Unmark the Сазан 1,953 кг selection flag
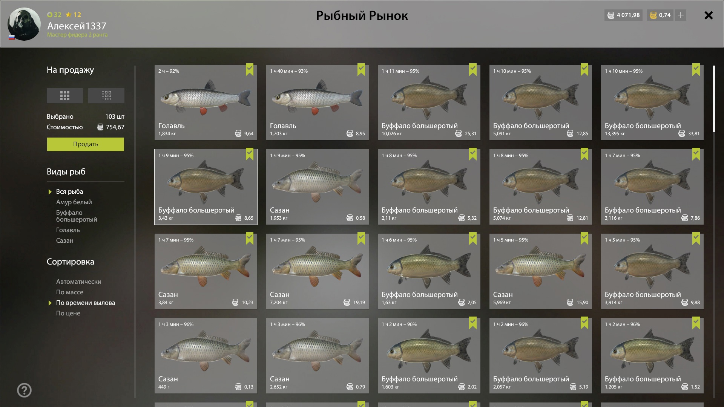This screenshot has height=407, width=724. 361,154
